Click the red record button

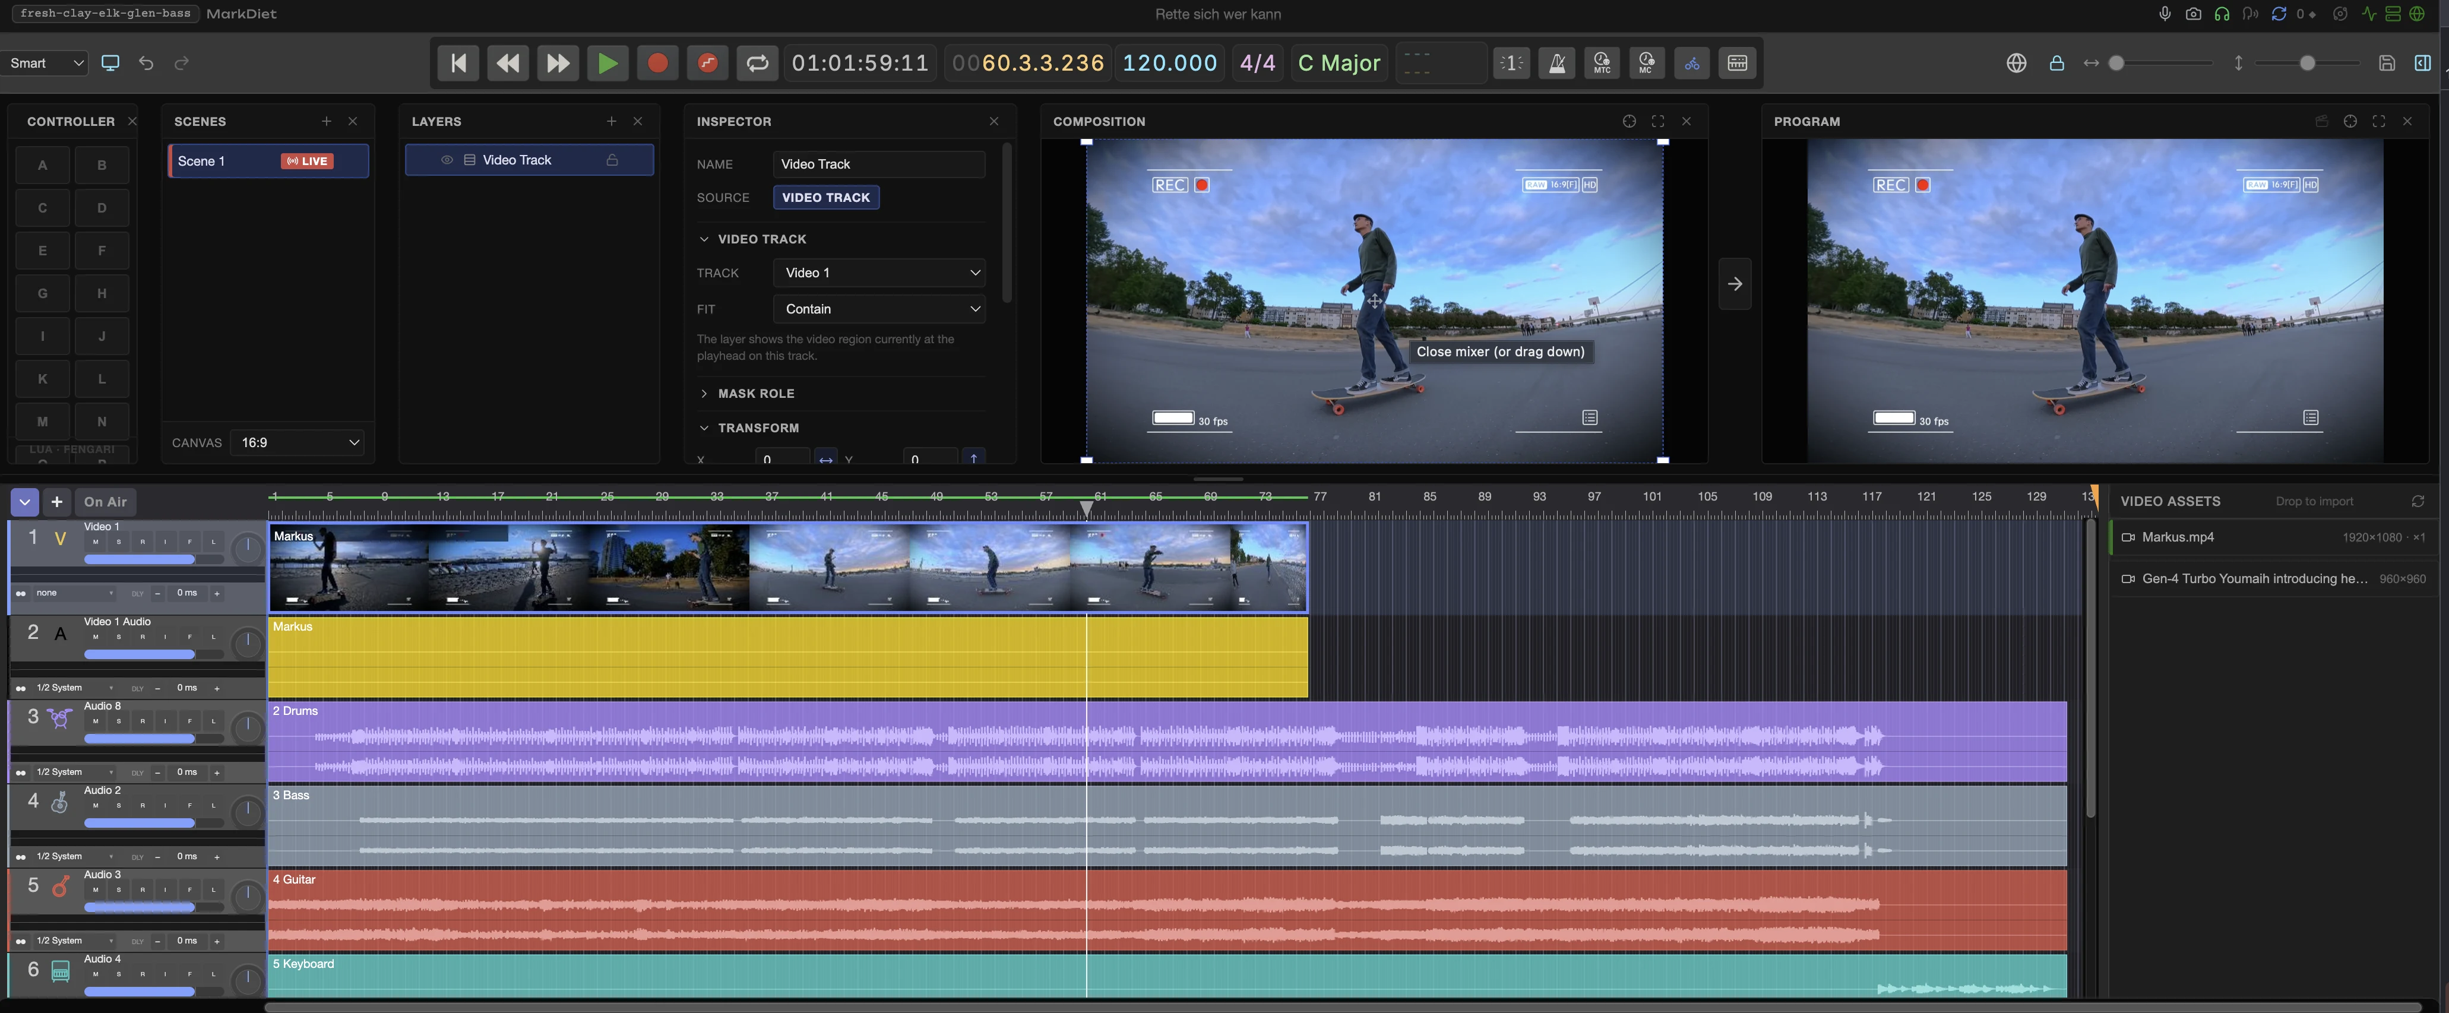(x=657, y=63)
